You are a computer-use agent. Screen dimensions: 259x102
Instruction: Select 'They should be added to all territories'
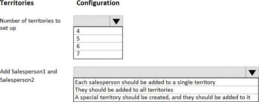tap(166, 90)
